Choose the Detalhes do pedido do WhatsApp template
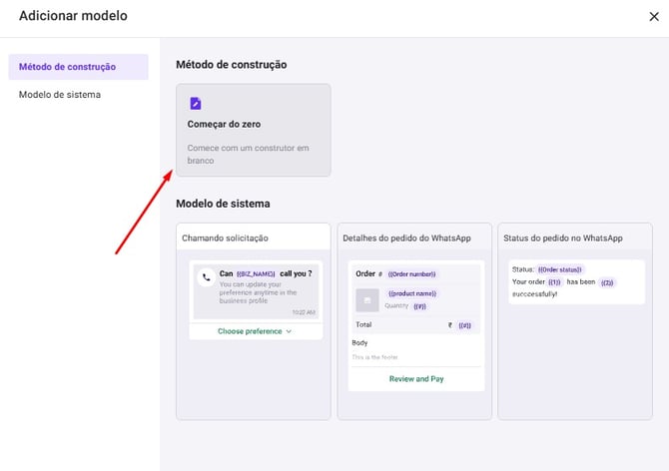 [x=415, y=237]
